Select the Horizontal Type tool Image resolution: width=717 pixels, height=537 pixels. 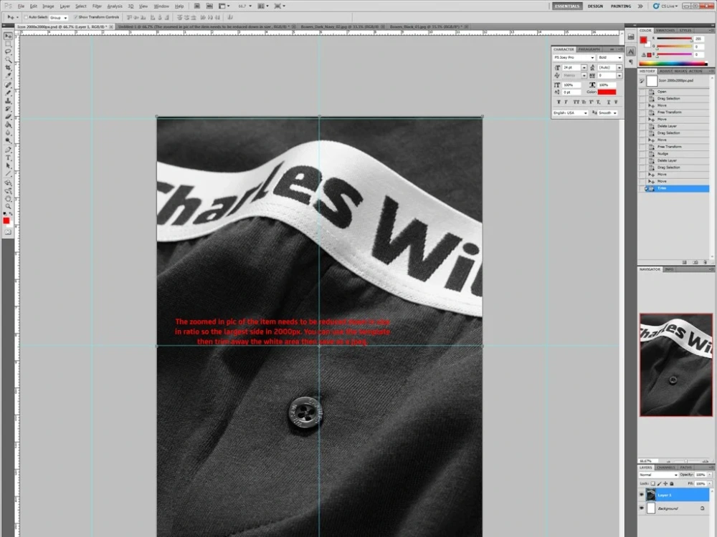[x=8, y=158]
